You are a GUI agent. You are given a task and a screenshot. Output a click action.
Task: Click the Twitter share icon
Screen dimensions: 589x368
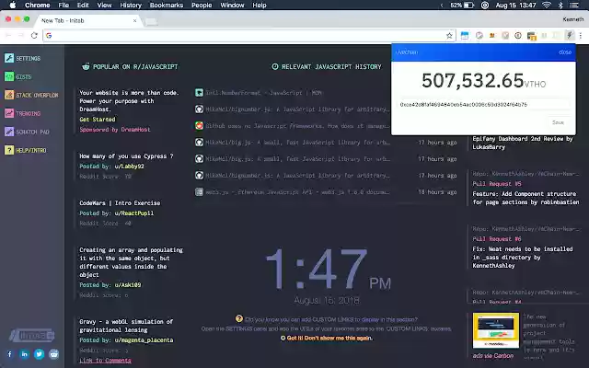(39, 354)
